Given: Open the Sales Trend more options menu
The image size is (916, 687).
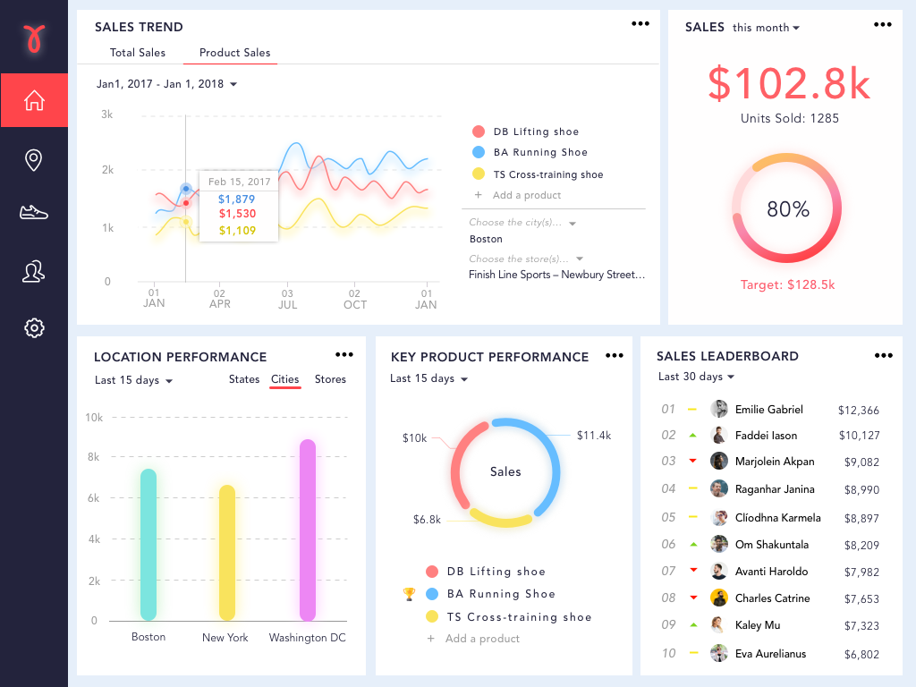Looking at the screenshot, I should click(640, 24).
